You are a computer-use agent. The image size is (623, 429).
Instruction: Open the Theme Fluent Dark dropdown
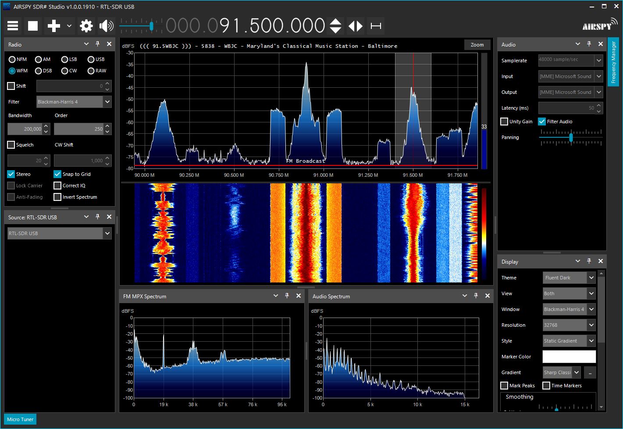coord(569,278)
